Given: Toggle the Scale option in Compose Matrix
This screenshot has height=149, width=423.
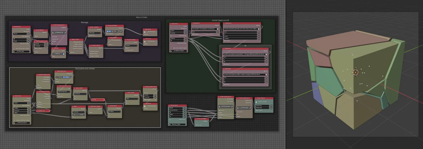Looking at the screenshot, I should click(x=120, y=31).
